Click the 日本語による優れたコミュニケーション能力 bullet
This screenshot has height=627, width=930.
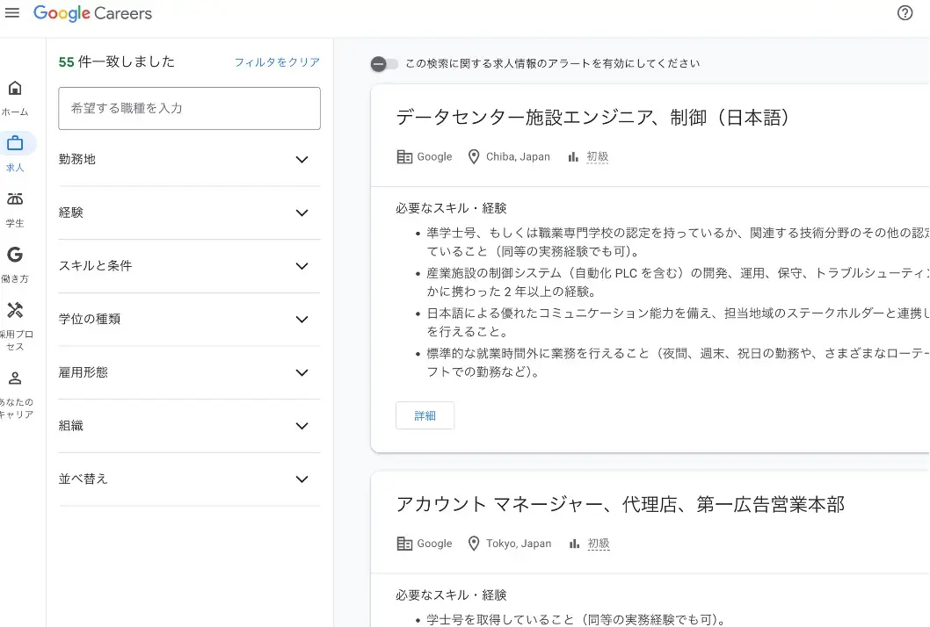click(x=678, y=321)
